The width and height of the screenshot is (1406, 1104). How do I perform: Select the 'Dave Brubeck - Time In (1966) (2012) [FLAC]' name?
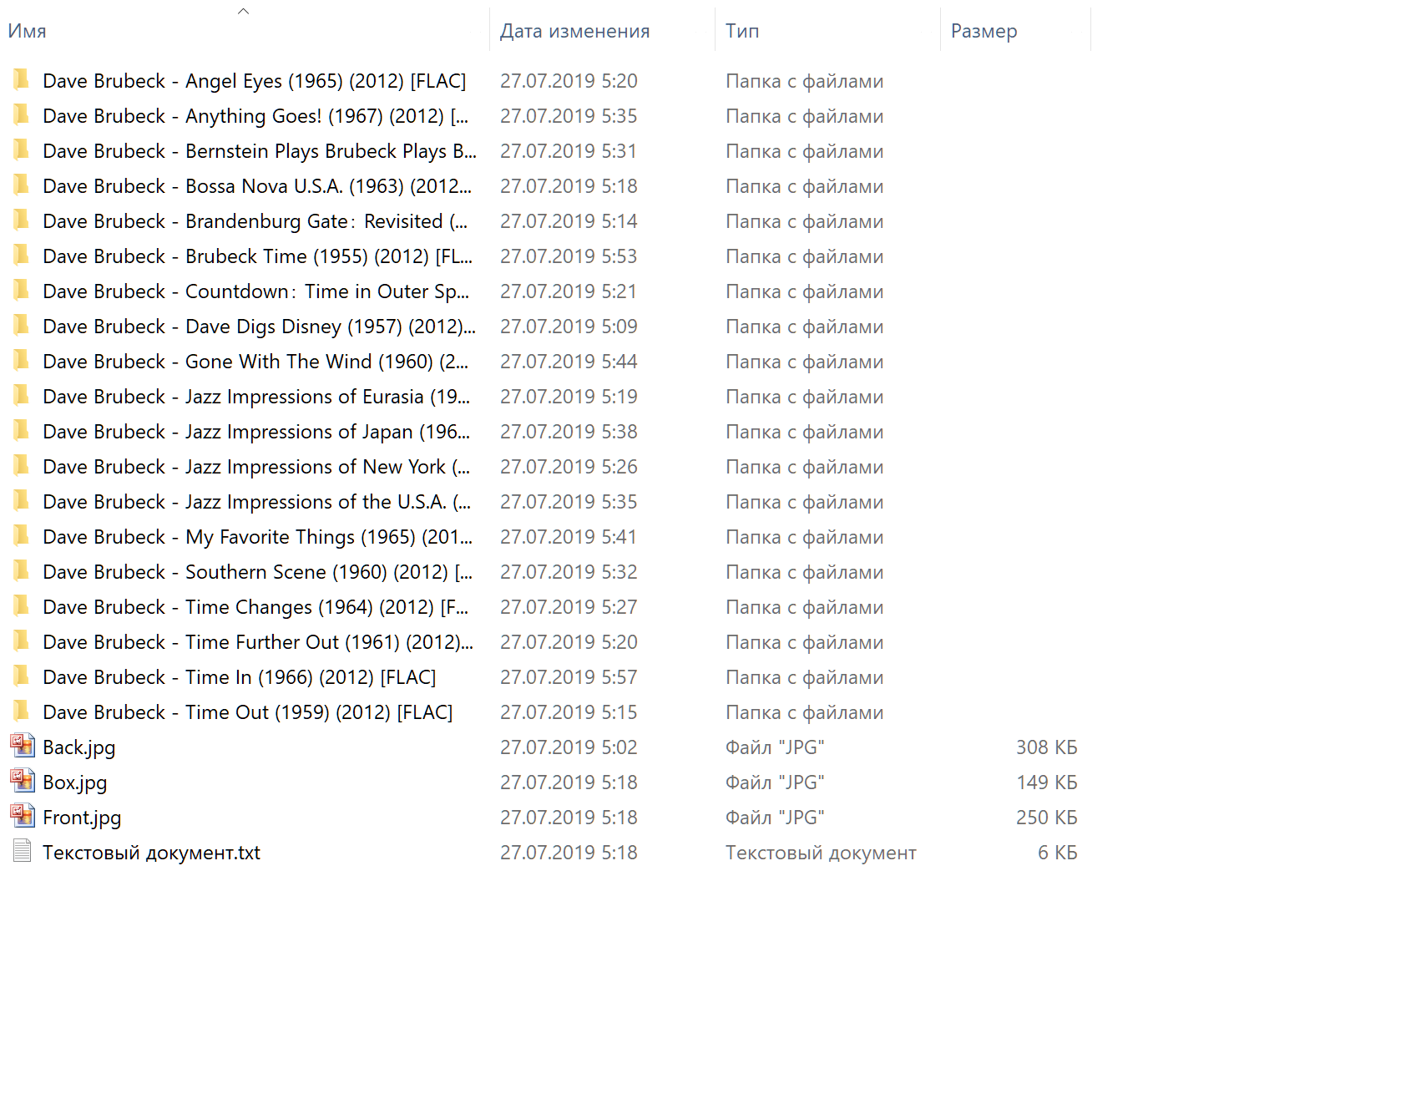[x=240, y=677]
